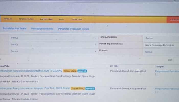The image size is (179, 102).
Task: Select Pemerintah Daerah Kabupaten Buol in first row
Action: coord(128,71)
